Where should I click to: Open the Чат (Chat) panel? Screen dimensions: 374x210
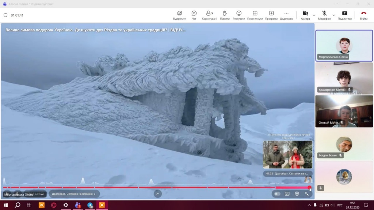click(x=194, y=15)
